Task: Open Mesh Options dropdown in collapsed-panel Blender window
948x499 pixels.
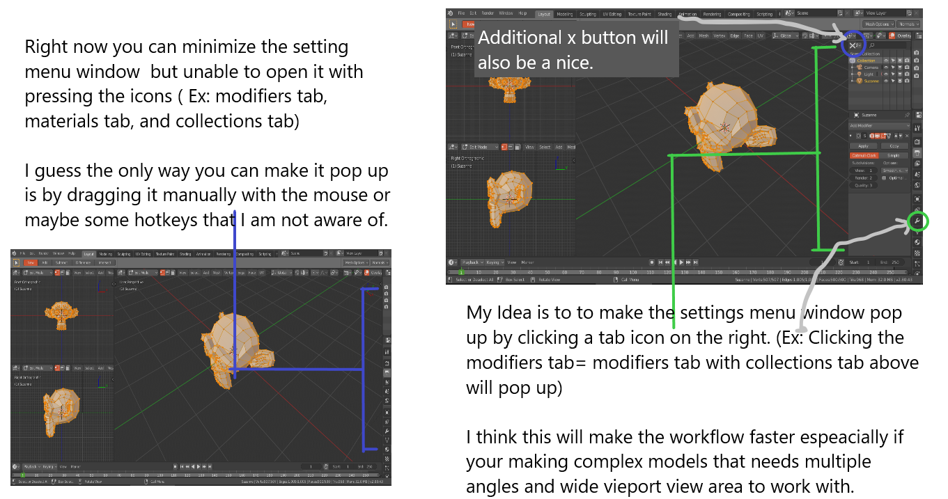Action: pos(357,262)
